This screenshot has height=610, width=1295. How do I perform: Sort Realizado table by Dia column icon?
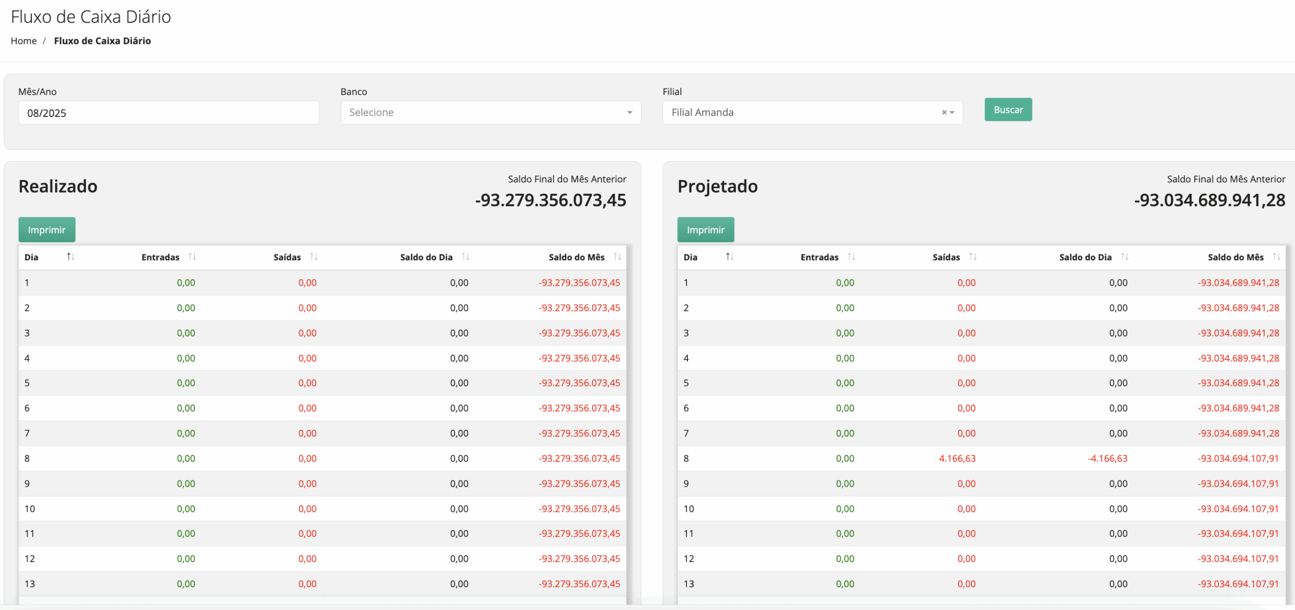point(70,257)
